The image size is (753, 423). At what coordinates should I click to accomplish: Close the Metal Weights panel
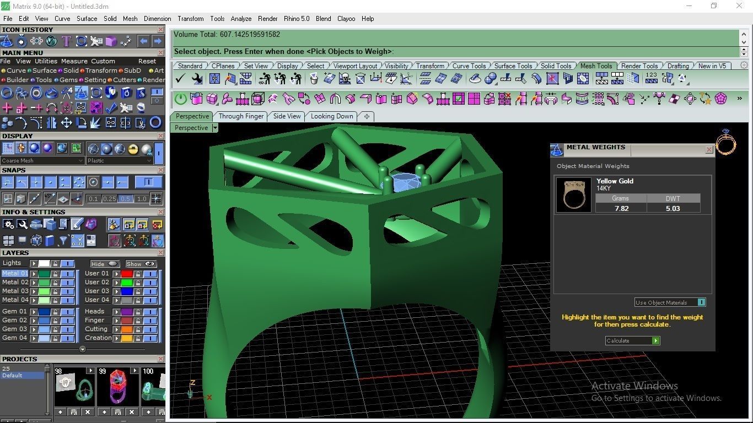click(x=709, y=149)
